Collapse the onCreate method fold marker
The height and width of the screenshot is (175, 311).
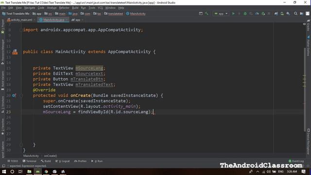21,95
